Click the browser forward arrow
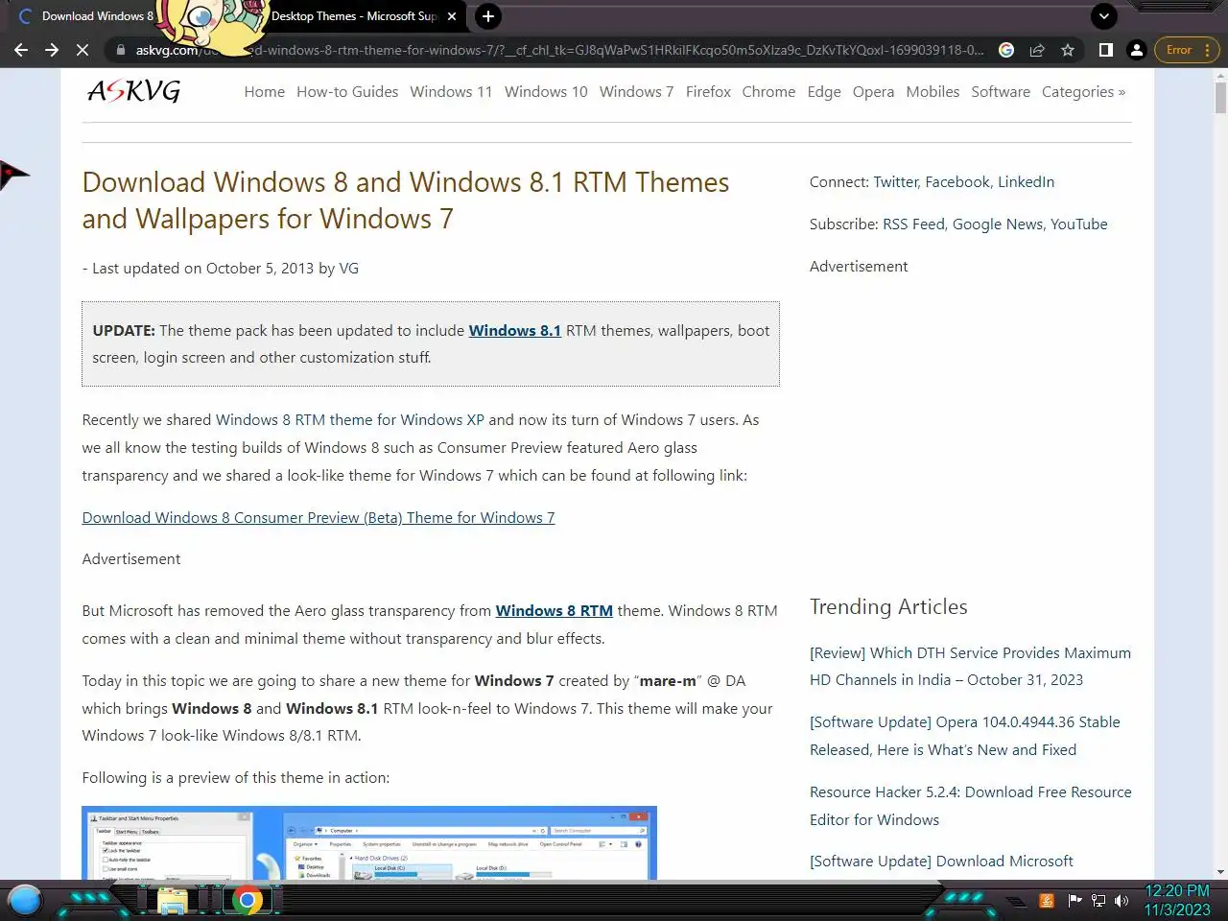The height and width of the screenshot is (921, 1228). 52,50
